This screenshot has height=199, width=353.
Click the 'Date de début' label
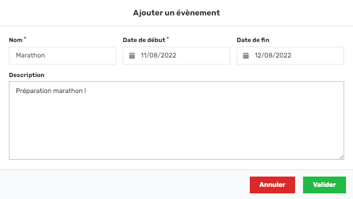144,40
